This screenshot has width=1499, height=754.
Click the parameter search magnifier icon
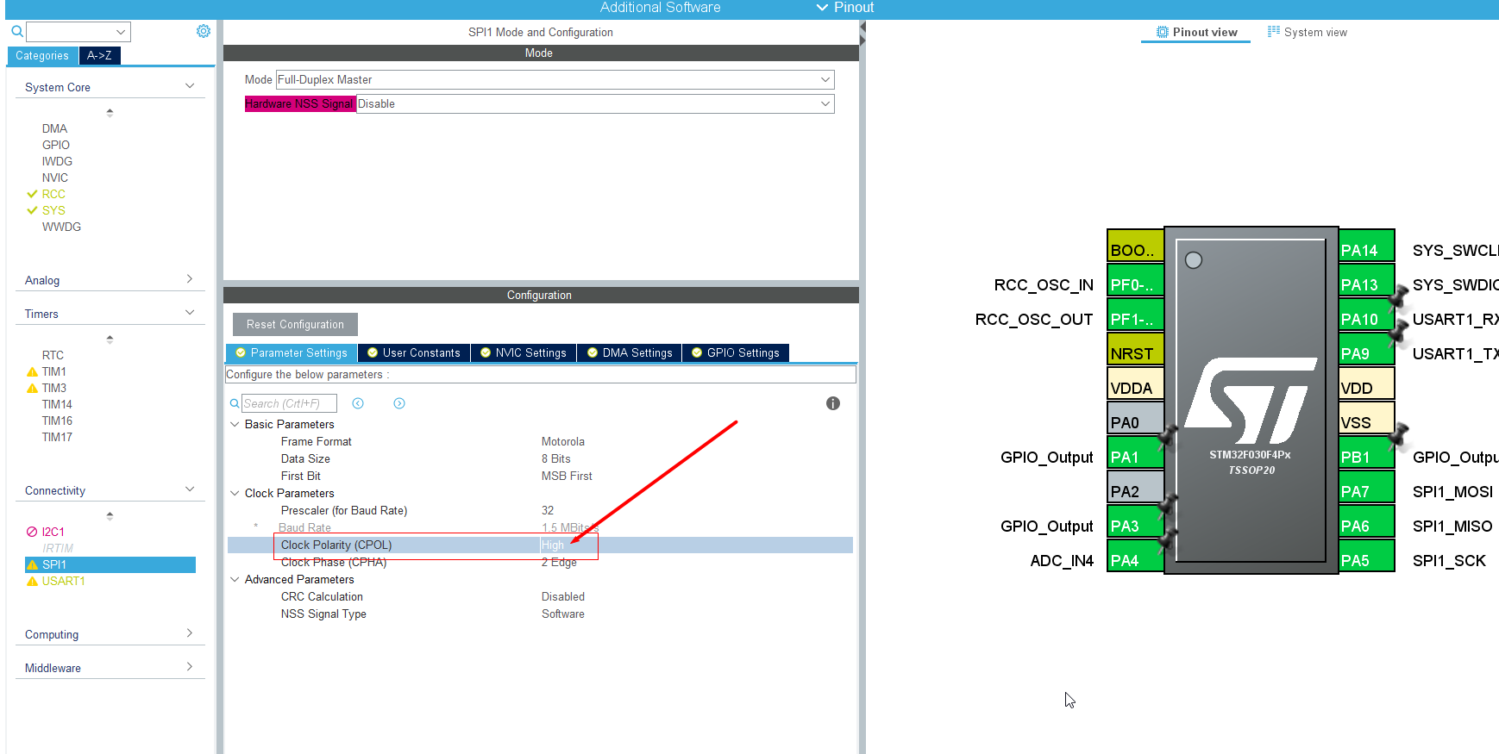coord(235,403)
